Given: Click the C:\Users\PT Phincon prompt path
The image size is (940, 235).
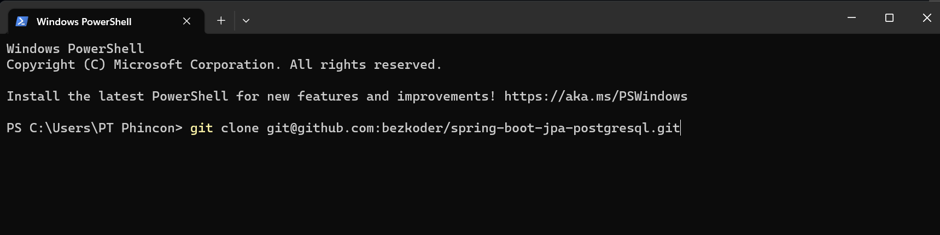Looking at the screenshot, I should (x=106, y=128).
